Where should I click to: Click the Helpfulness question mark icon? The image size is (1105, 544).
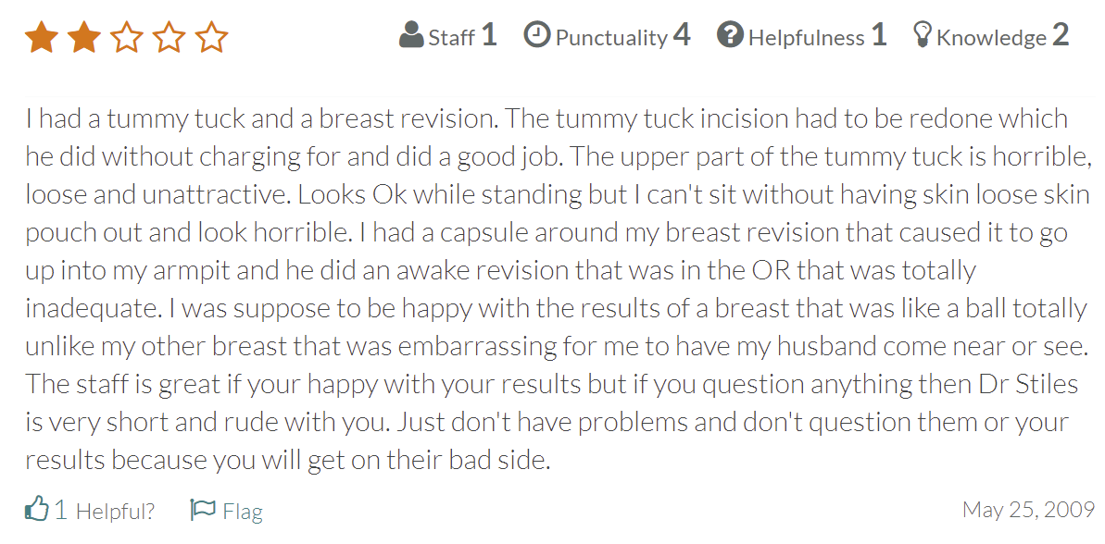(730, 34)
